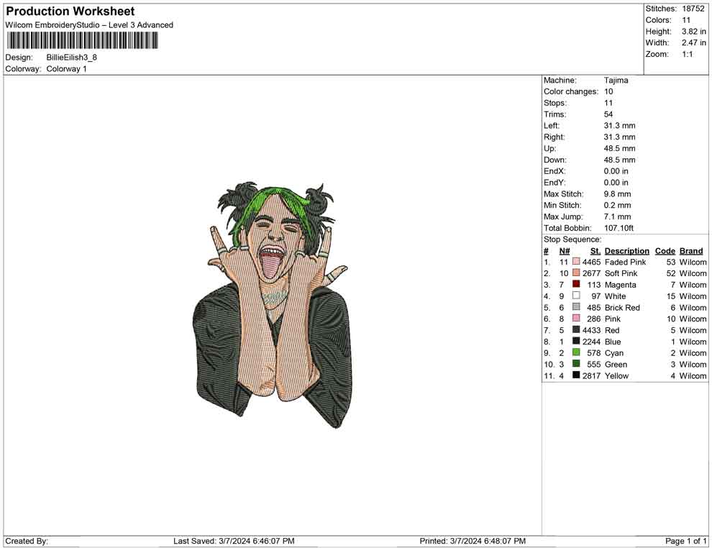This screenshot has width=712, height=548.
Task: Click the Trims value 54
Action: coord(608,114)
